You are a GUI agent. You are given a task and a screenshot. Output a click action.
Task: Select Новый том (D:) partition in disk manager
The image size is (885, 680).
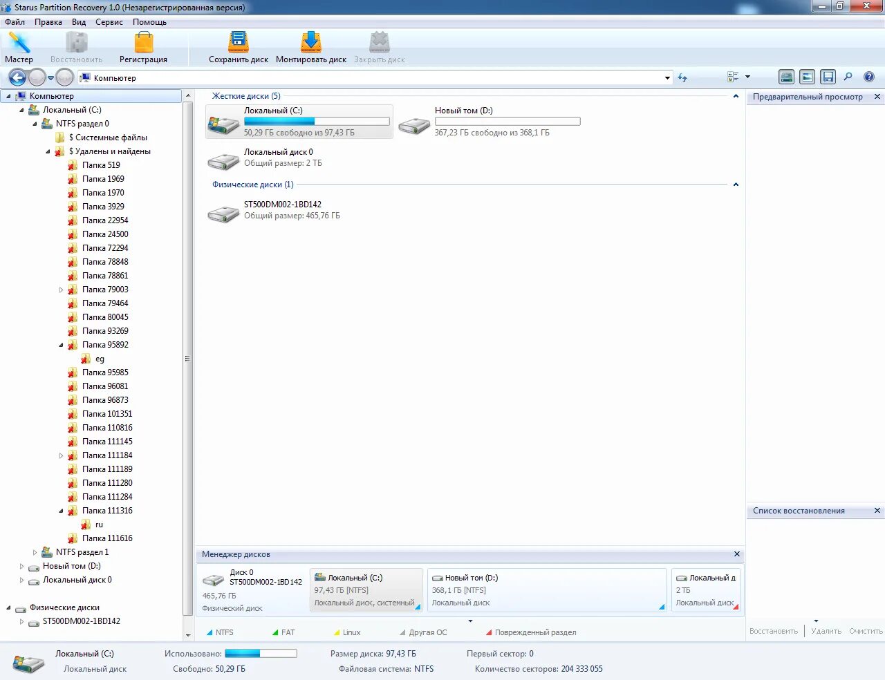click(x=547, y=590)
